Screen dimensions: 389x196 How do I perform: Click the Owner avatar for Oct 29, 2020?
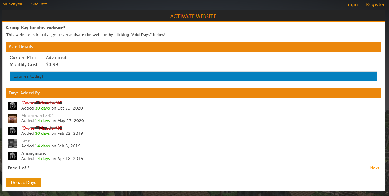pyautogui.click(x=12, y=106)
